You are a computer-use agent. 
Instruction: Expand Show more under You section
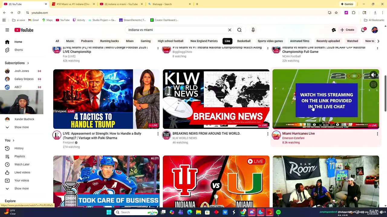pos(21,188)
